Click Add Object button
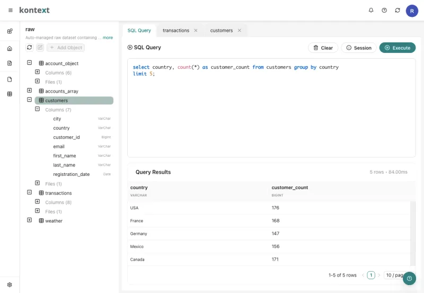This screenshot has width=424, height=293. click(x=66, y=48)
